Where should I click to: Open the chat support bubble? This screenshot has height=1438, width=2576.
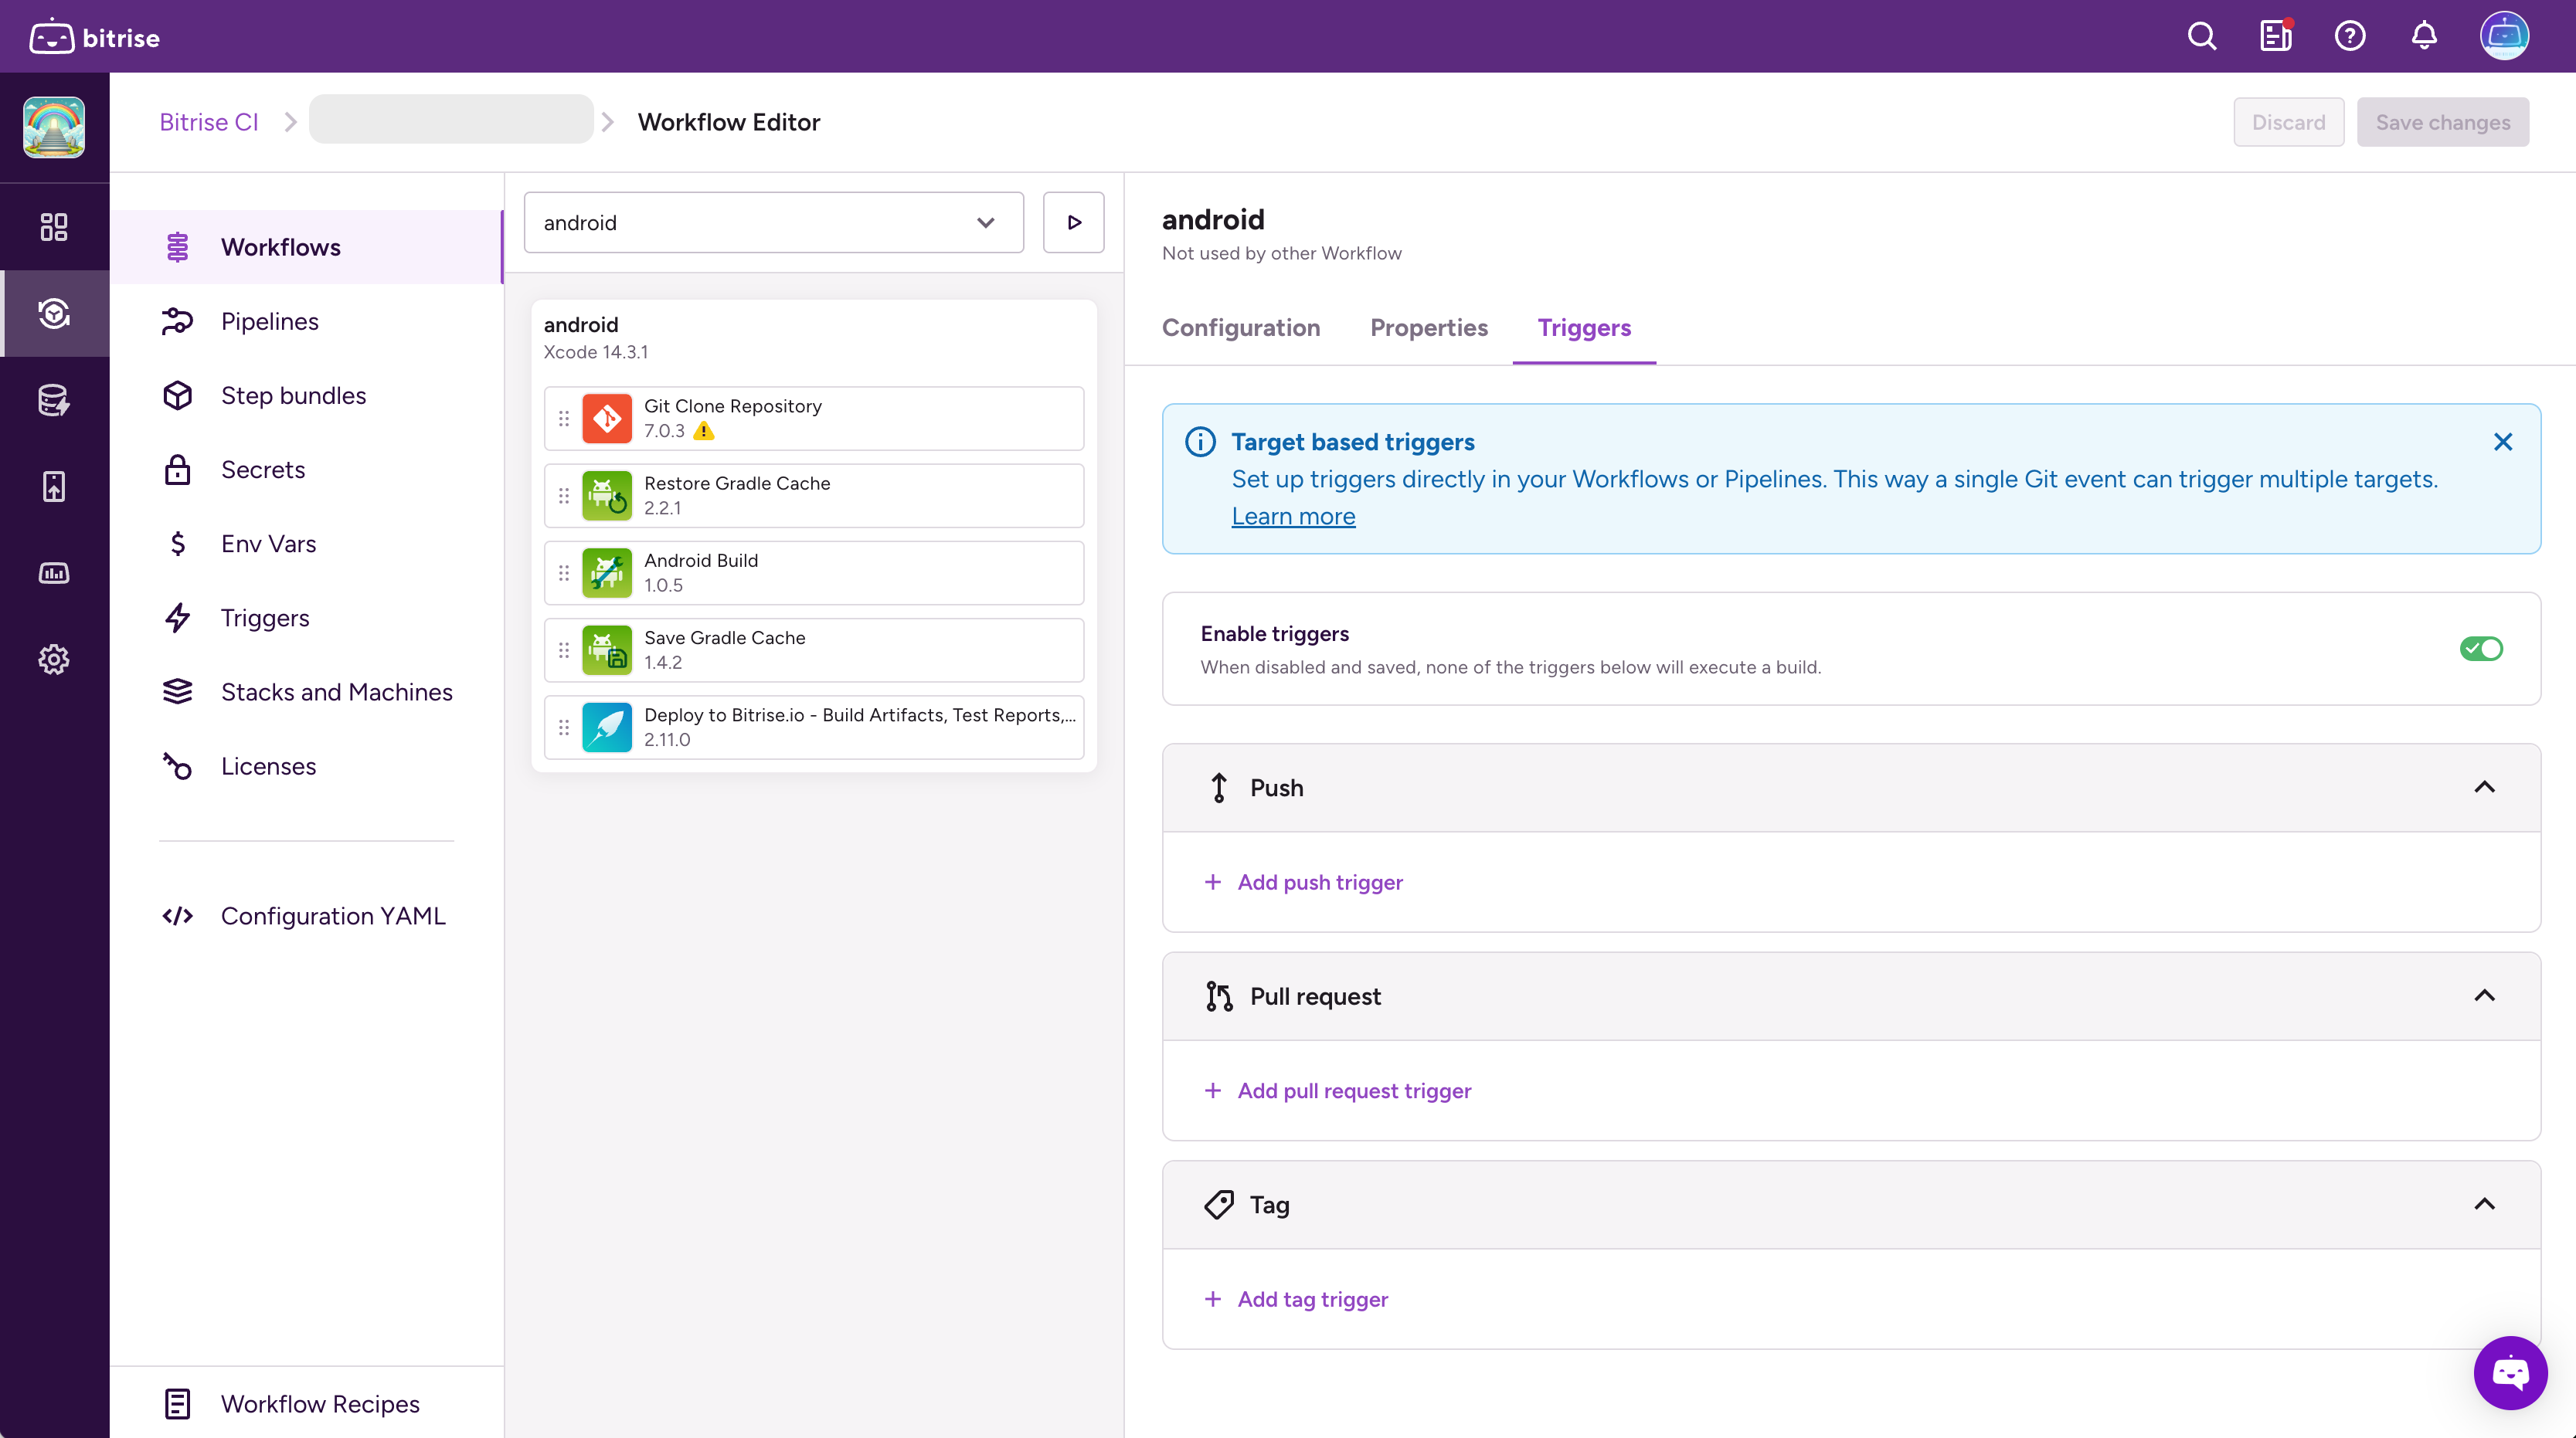point(2510,1373)
